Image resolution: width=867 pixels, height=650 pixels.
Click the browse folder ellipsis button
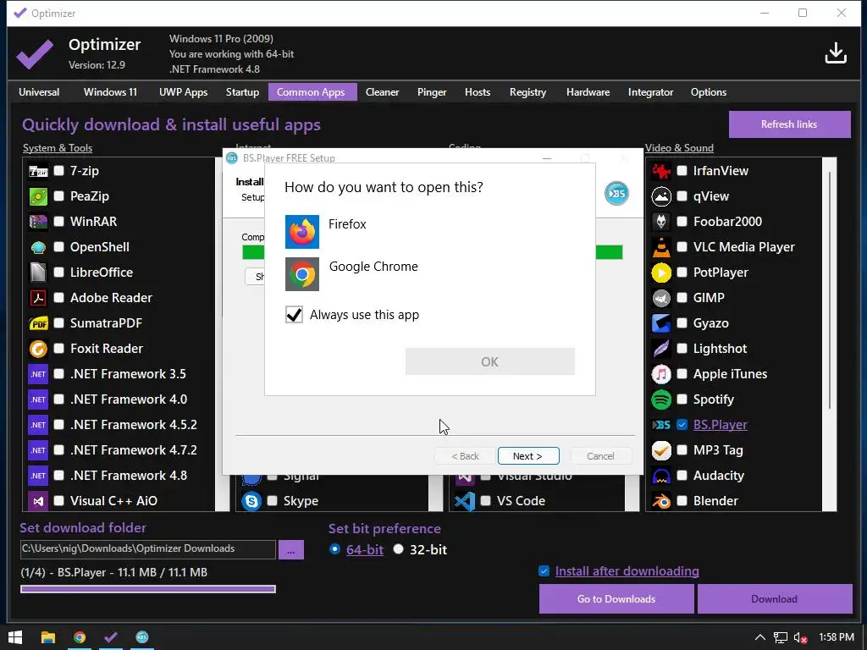[x=291, y=550]
